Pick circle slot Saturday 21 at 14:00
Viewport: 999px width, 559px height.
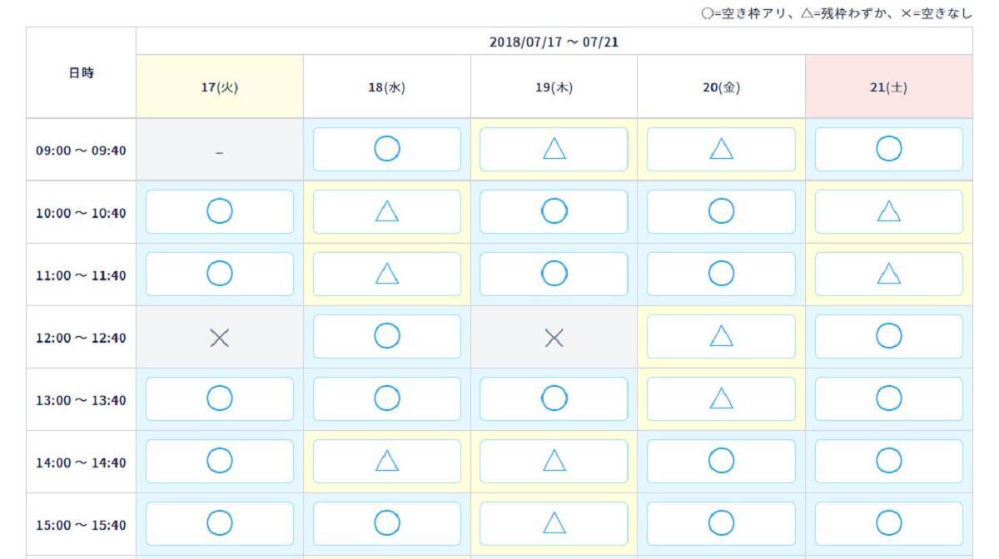(888, 461)
